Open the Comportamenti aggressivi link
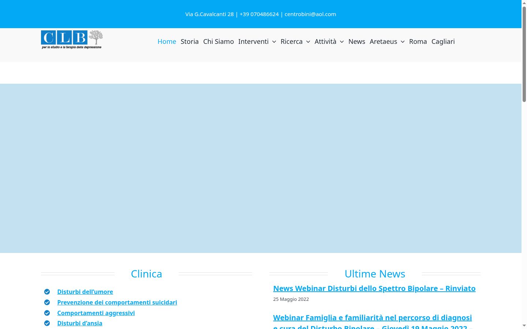The height and width of the screenshot is (329, 527). coord(96,313)
